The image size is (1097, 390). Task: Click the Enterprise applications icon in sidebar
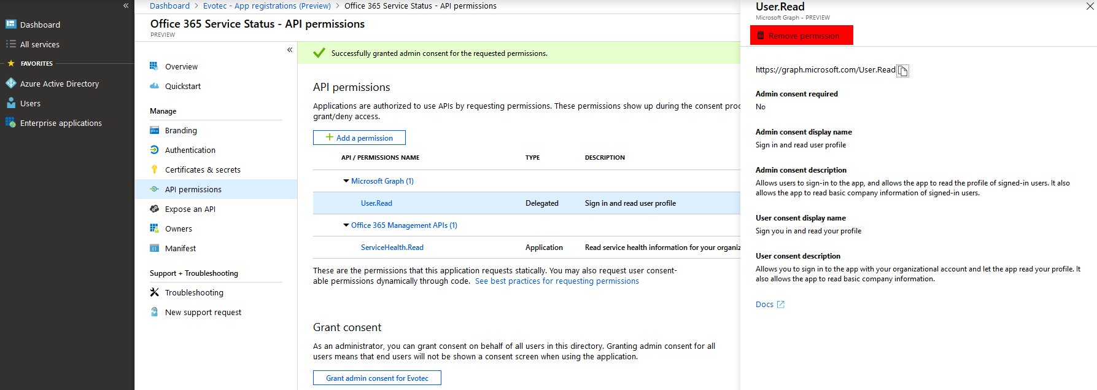point(10,123)
